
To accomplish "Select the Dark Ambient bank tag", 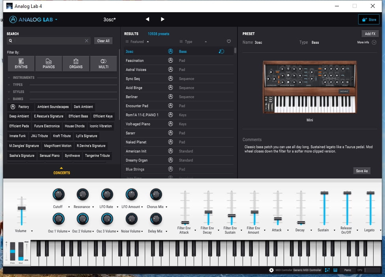I will click(x=84, y=107).
